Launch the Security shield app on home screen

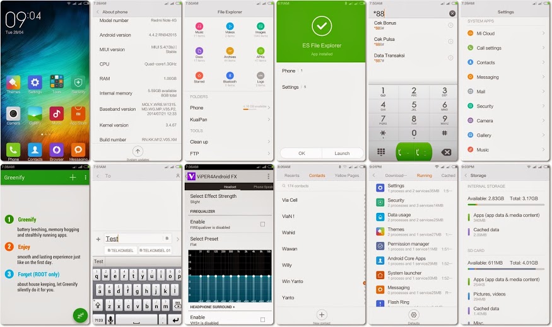tap(78, 83)
